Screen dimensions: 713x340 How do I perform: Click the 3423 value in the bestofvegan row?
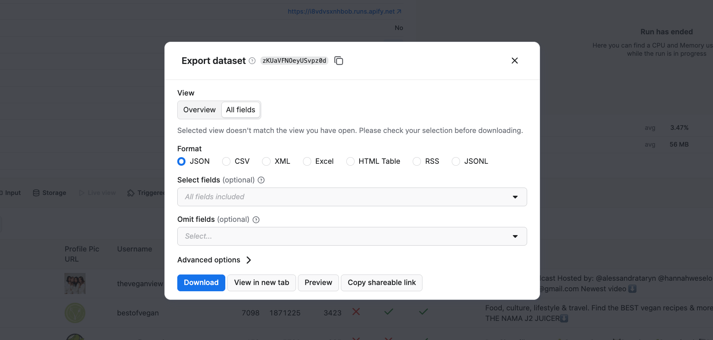pyautogui.click(x=333, y=313)
